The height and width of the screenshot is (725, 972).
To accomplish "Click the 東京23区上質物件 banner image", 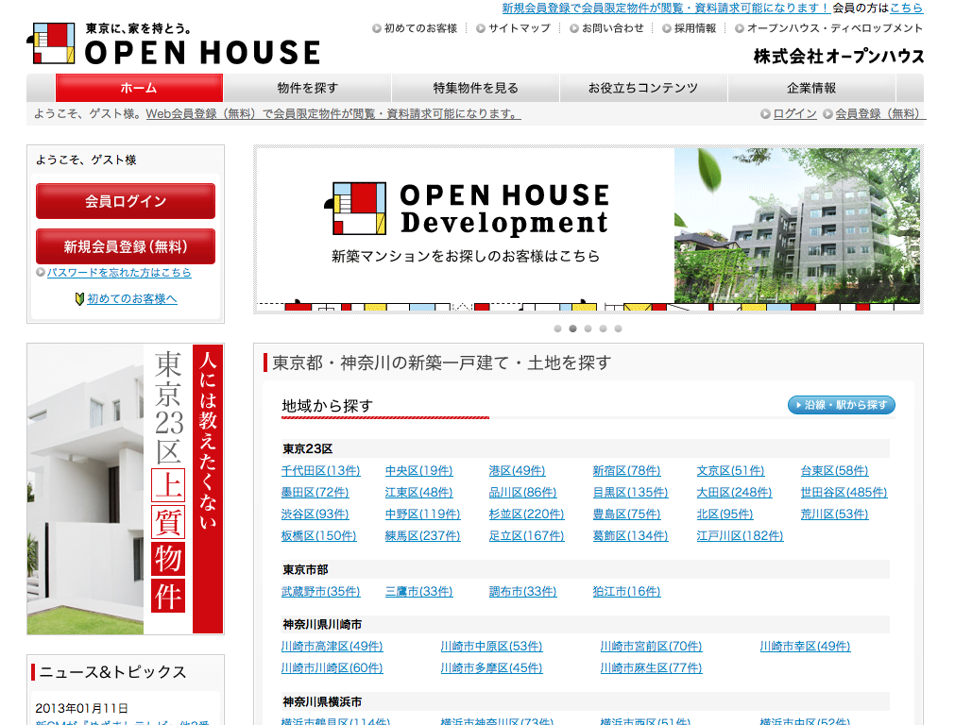I will 125,488.
